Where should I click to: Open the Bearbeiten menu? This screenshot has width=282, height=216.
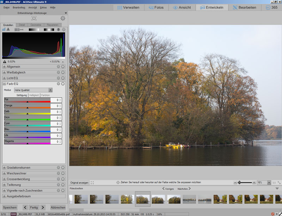coord(19,7)
